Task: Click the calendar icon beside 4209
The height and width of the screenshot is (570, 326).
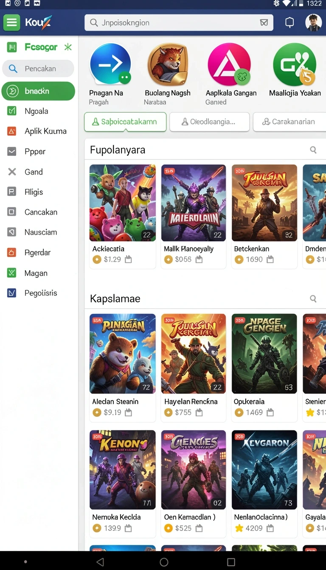Action: coord(270,528)
